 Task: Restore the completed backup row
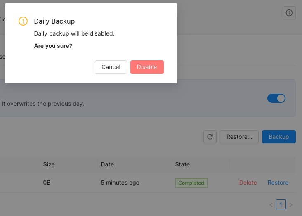click(x=278, y=183)
